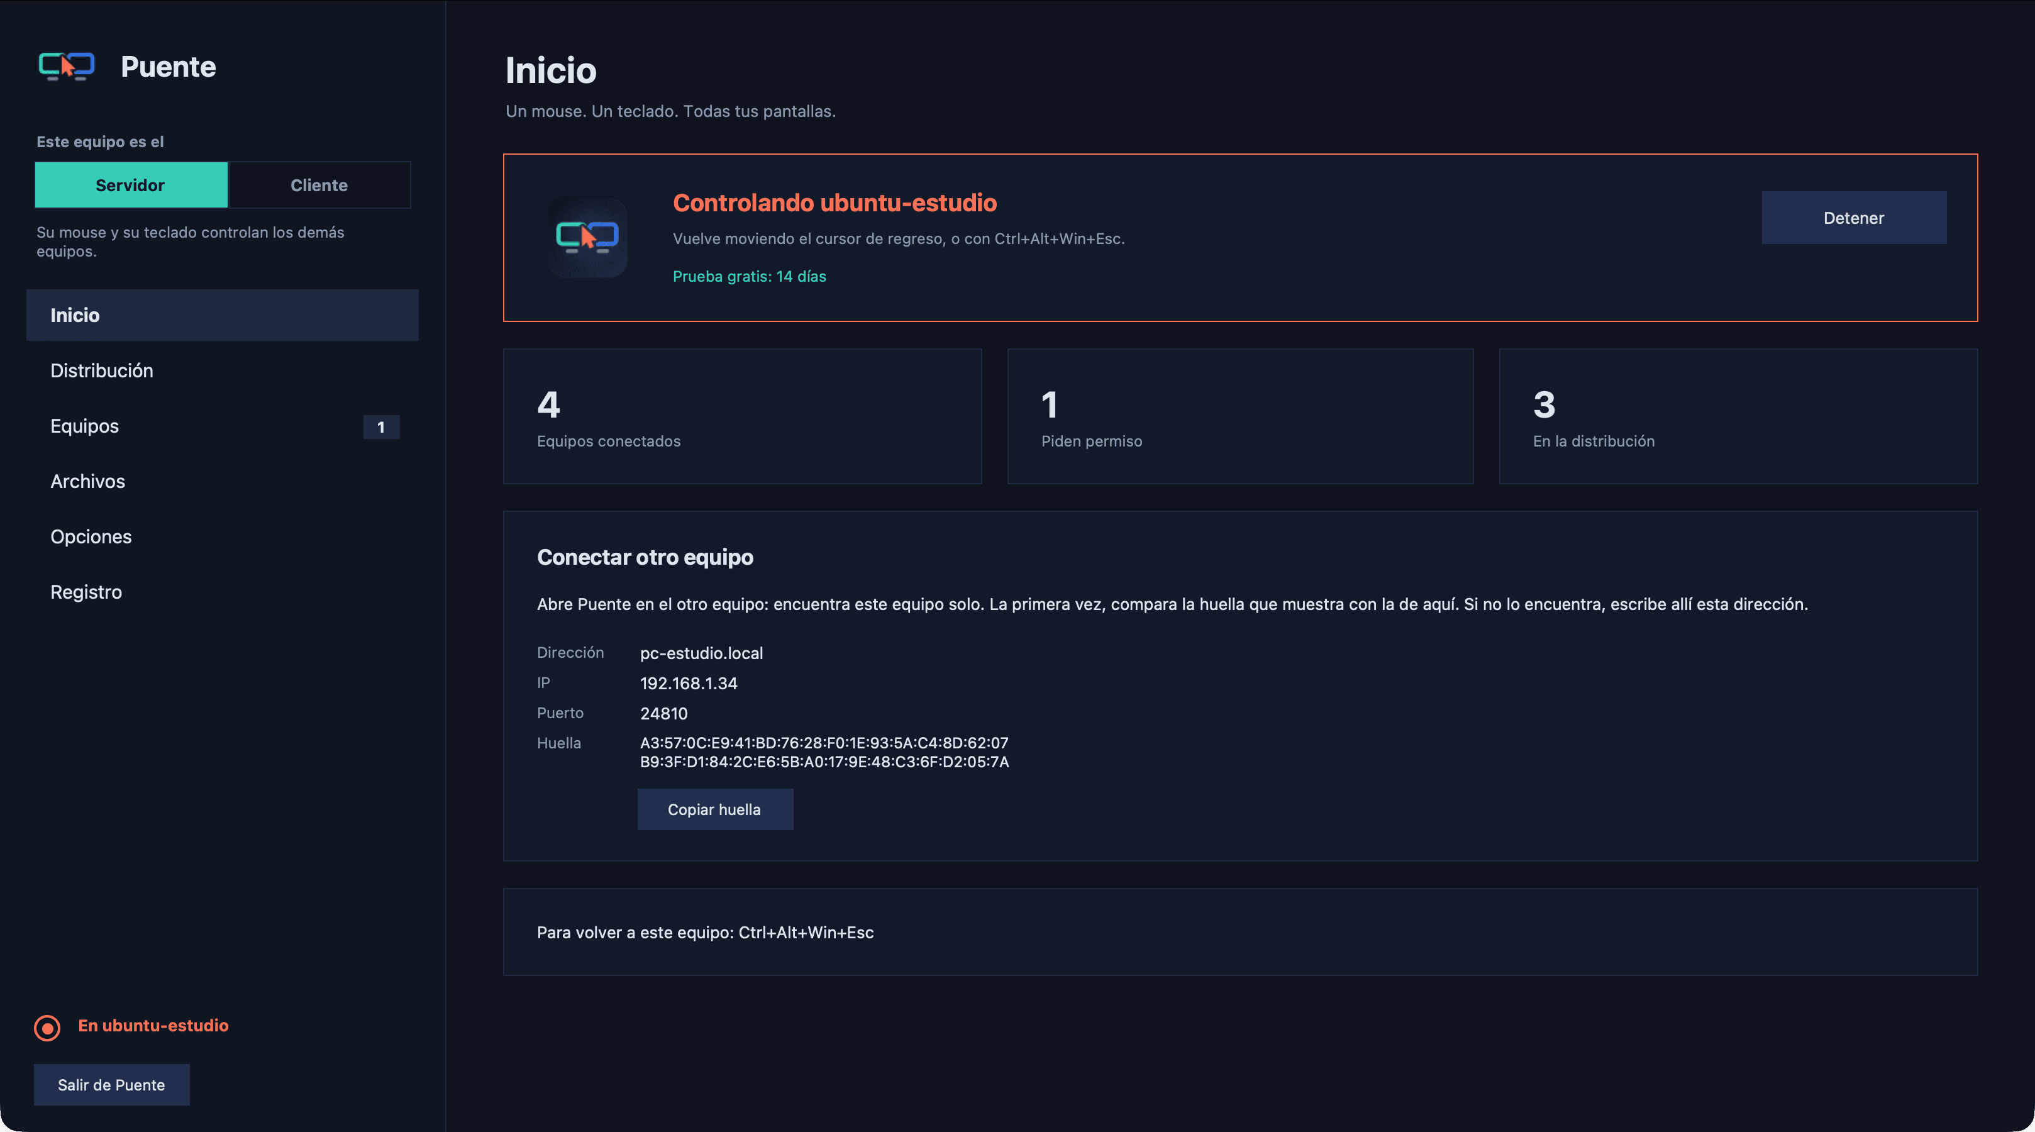Click the pending badge on Equipos
This screenshot has width=2035, height=1132.
pyautogui.click(x=382, y=426)
